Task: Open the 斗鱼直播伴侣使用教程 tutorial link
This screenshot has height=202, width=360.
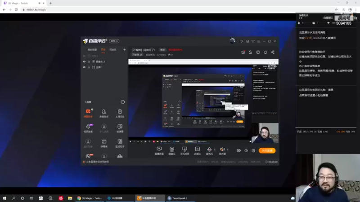Action: click(97, 162)
